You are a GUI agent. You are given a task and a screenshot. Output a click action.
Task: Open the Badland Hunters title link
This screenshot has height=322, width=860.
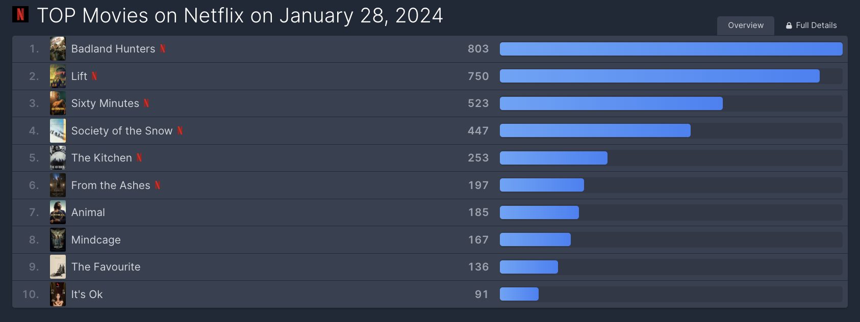[113, 48]
